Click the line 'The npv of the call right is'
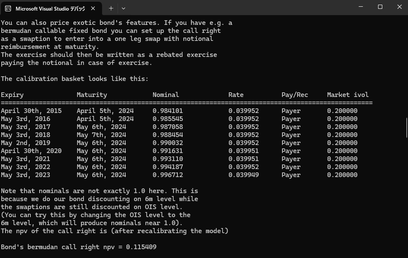 (115, 231)
